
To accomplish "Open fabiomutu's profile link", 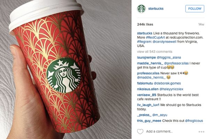I will coord(145,83).
